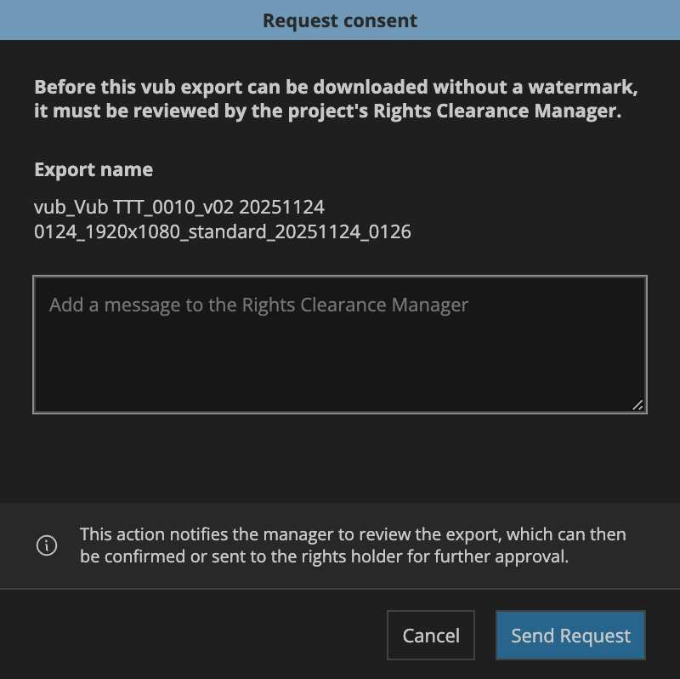Image resolution: width=680 pixels, height=679 pixels.
Task: Click the date 20251124 in the export name
Action: coord(281,207)
